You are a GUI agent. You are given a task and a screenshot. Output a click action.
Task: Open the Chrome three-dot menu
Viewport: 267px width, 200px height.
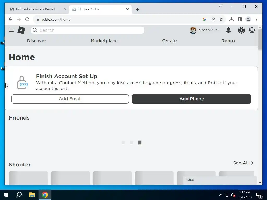[257, 19]
